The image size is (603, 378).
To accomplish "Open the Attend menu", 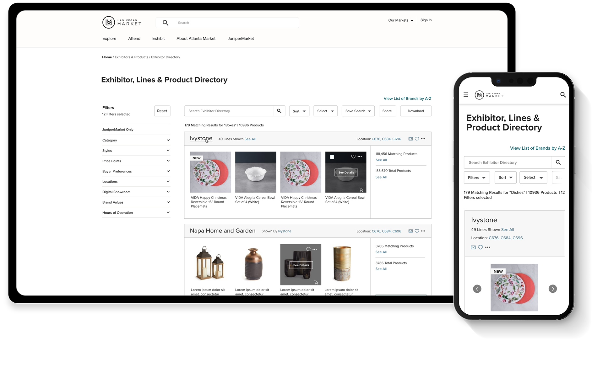I will click(x=134, y=39).
